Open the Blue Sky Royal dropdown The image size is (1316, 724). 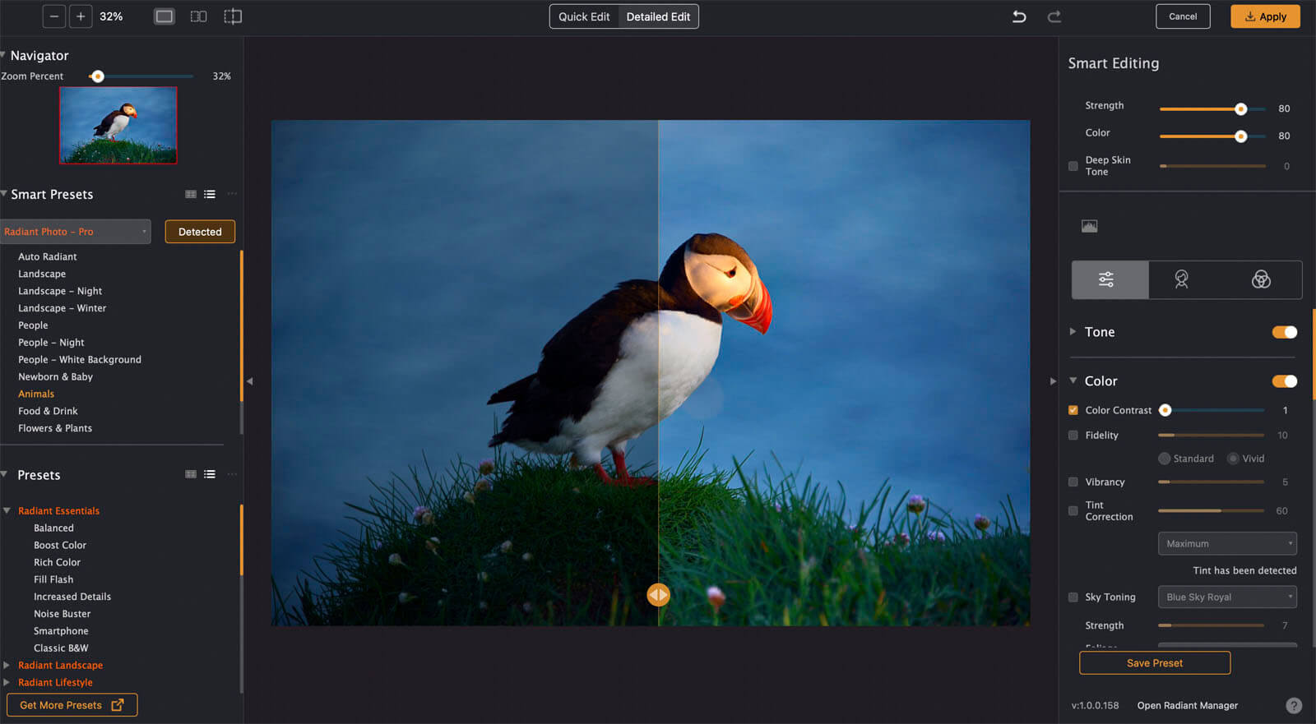[x=1226, y=597]
